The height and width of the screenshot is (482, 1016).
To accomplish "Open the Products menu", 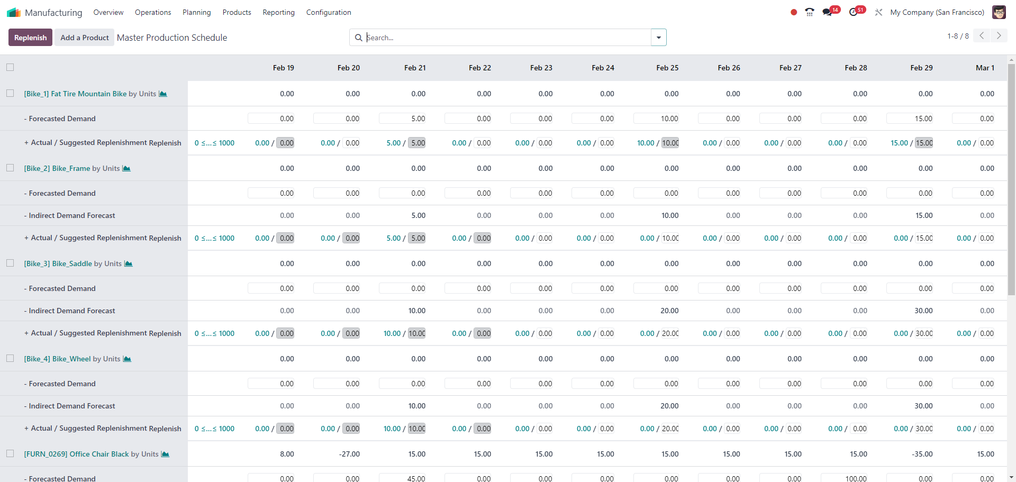I will [237, 12].
